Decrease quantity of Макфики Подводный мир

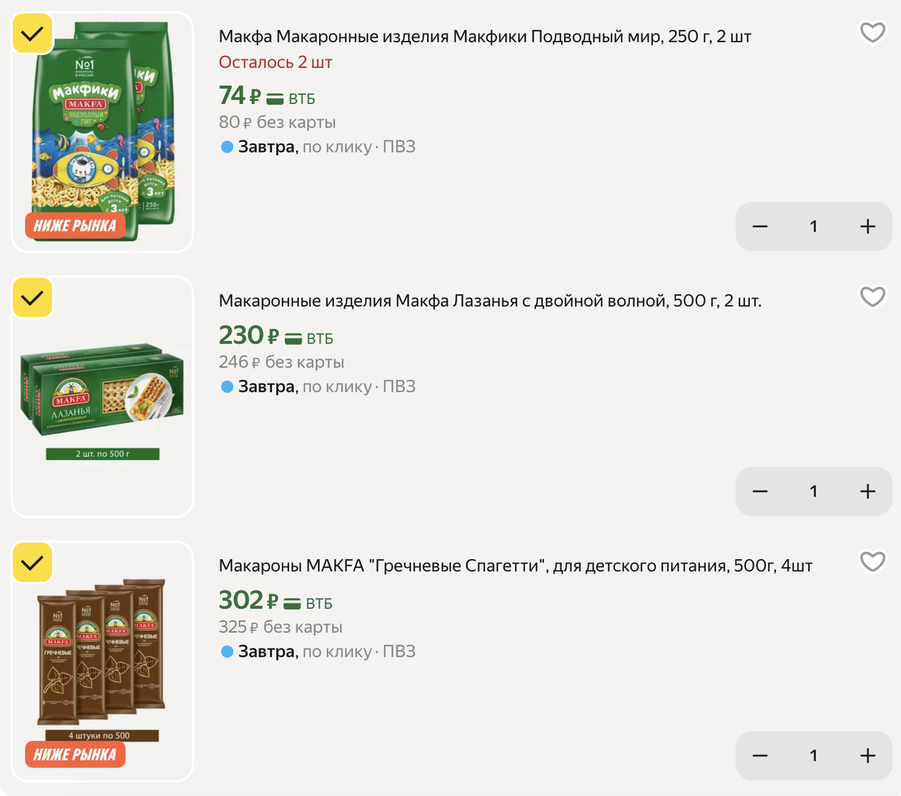[760, 226]
